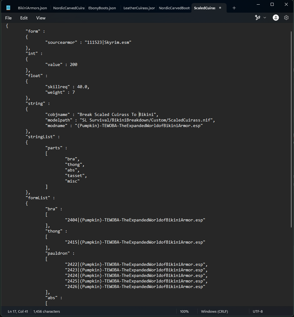Click the vertical scrollbar thumb

pos(291,130)
